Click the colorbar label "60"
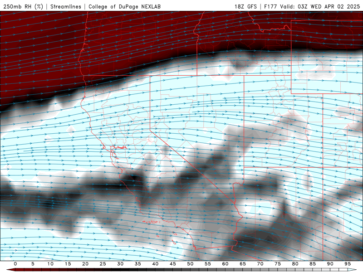The image size is (363, 272). (225, 264)
